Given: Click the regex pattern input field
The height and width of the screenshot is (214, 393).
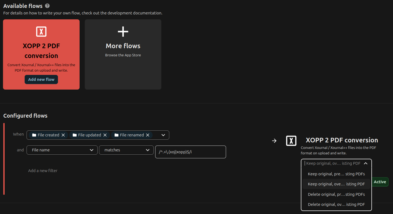Looking at the screenshot, I should (191, 152).
